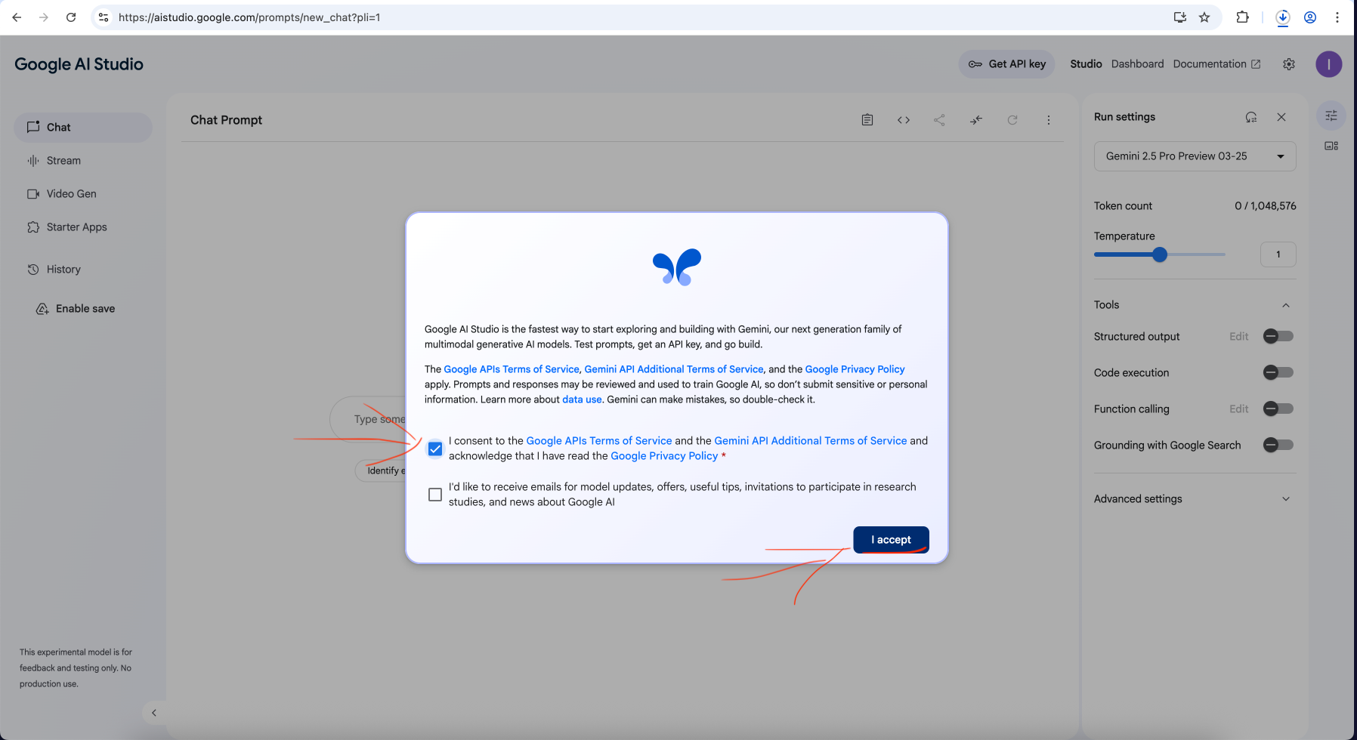
Task: Open Google Privacy Policy link in first paragraph
Action: pos(855,369)
